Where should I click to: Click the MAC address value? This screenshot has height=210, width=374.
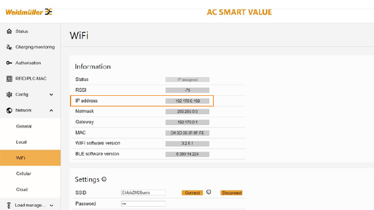[188, 133]
